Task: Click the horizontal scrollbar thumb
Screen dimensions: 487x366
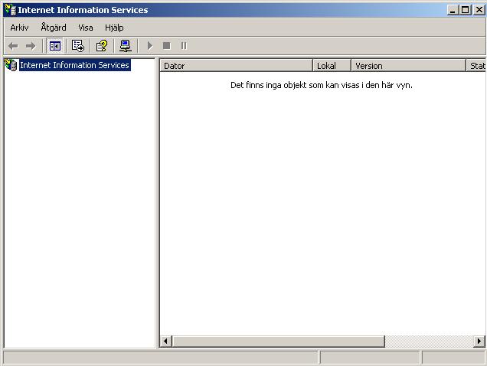Action: point(278,341)
